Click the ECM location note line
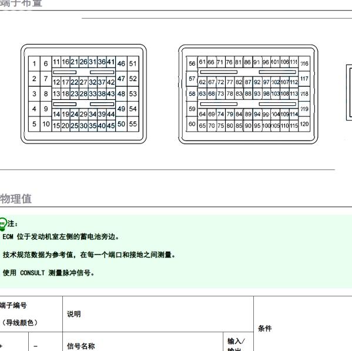The width and height of the screenshot is (352, 351). click(x=61, y=237)
